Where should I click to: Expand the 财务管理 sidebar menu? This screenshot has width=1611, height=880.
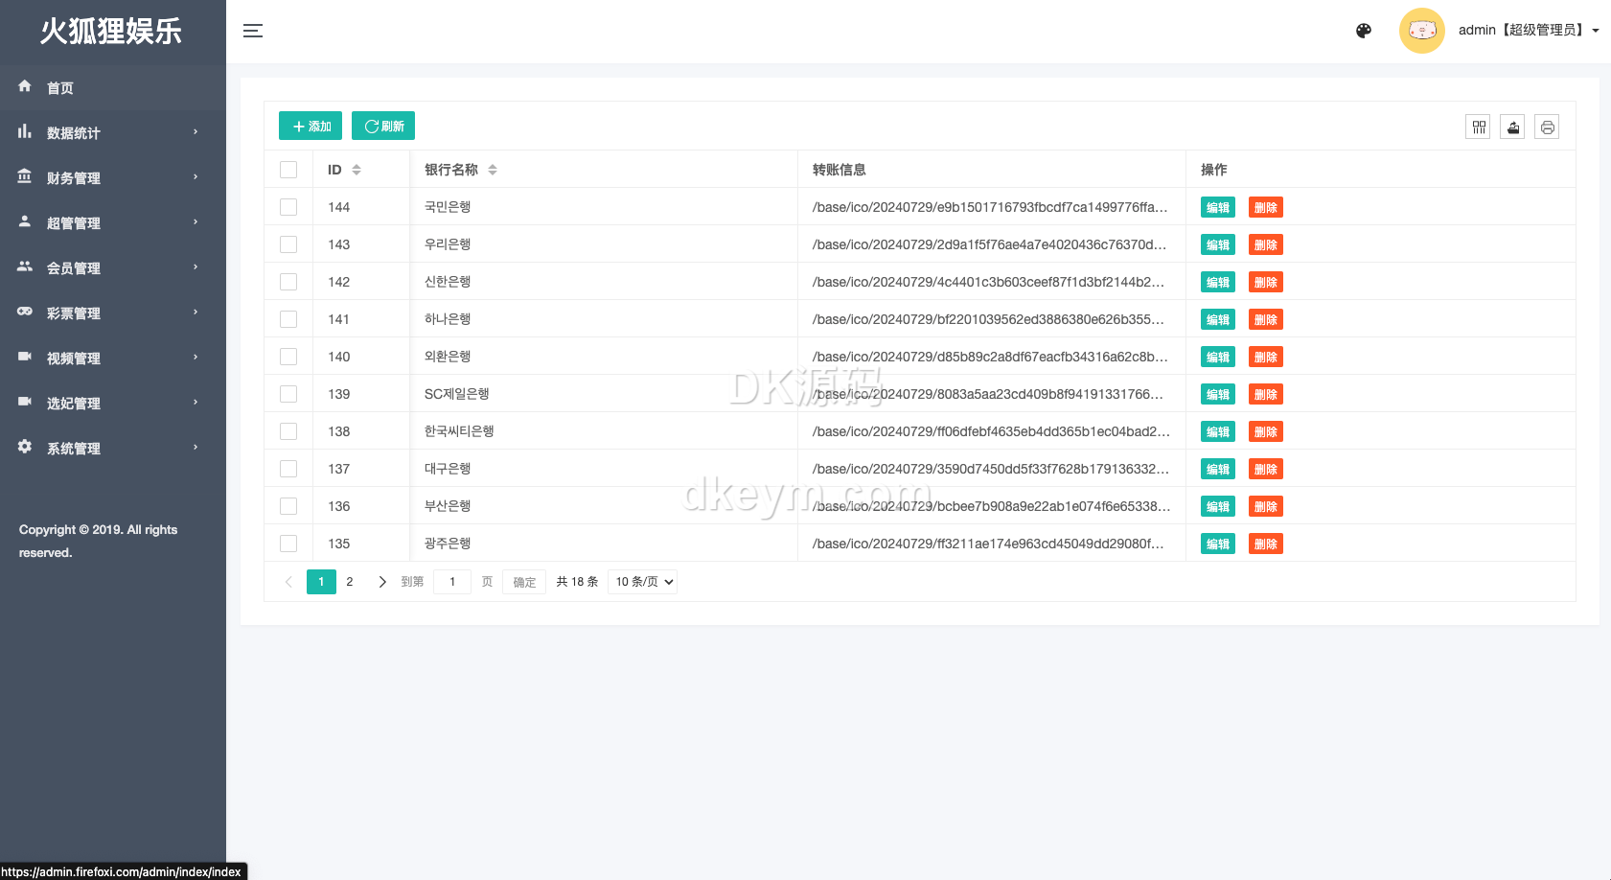[112, 177]
